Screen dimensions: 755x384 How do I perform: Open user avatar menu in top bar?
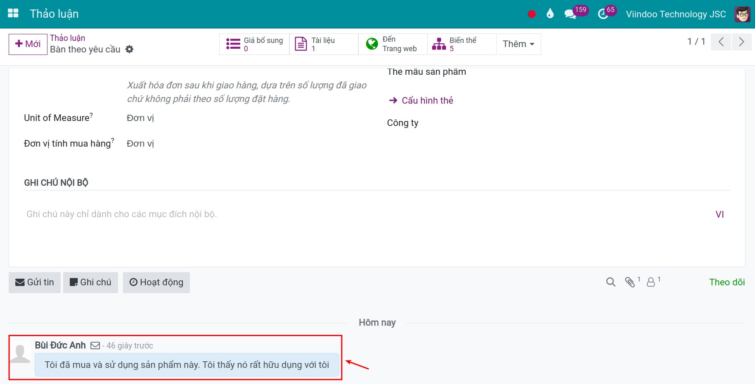point(742,14)
